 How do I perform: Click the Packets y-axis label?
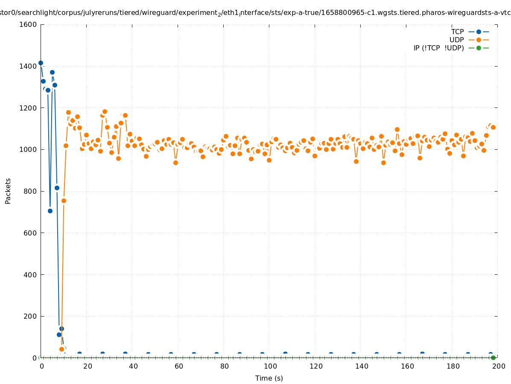[8, 191]
